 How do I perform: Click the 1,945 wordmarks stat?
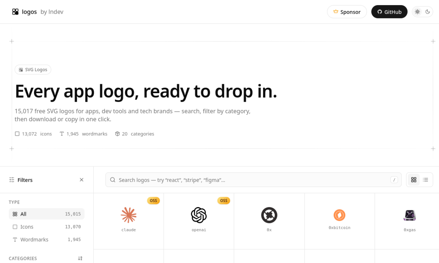tap(83, 134)
